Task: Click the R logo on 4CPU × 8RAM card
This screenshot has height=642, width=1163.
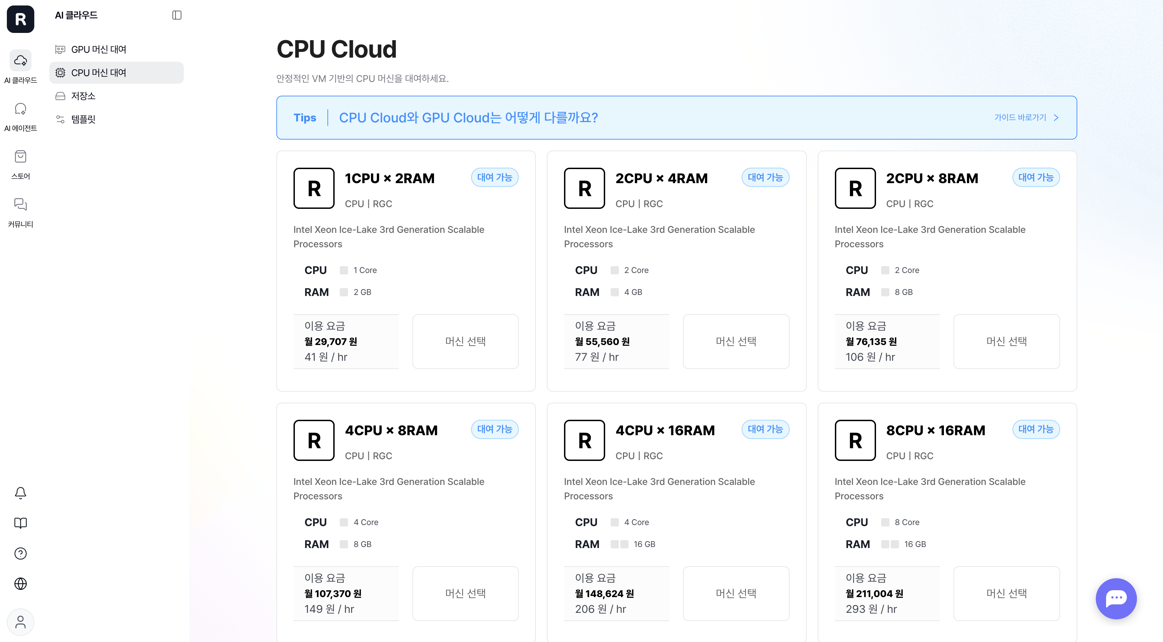Action: pyautogui.click(x=314, y=440)
